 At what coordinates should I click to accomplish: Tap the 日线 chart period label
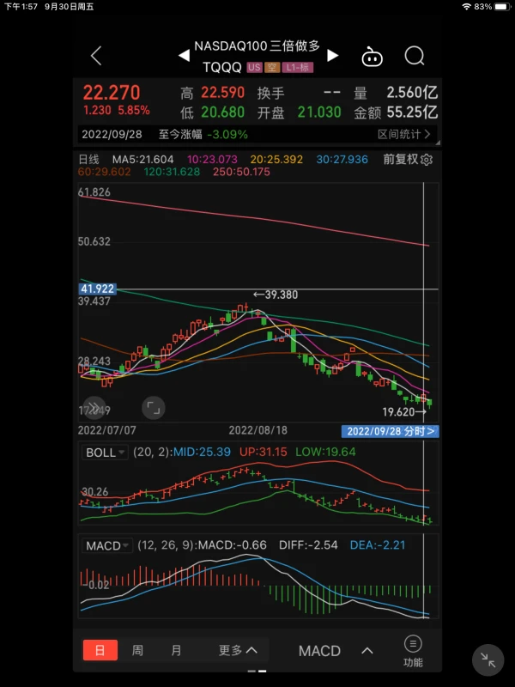[x=89, y=160]
